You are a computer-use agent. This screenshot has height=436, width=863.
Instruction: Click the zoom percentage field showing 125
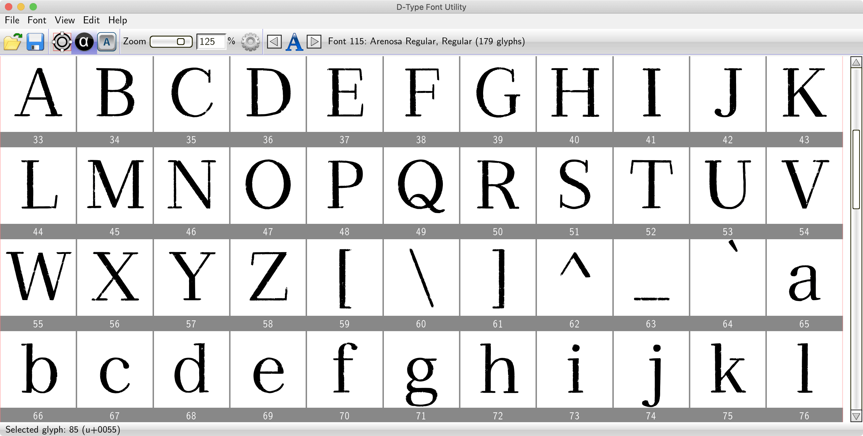coord(211,42)
